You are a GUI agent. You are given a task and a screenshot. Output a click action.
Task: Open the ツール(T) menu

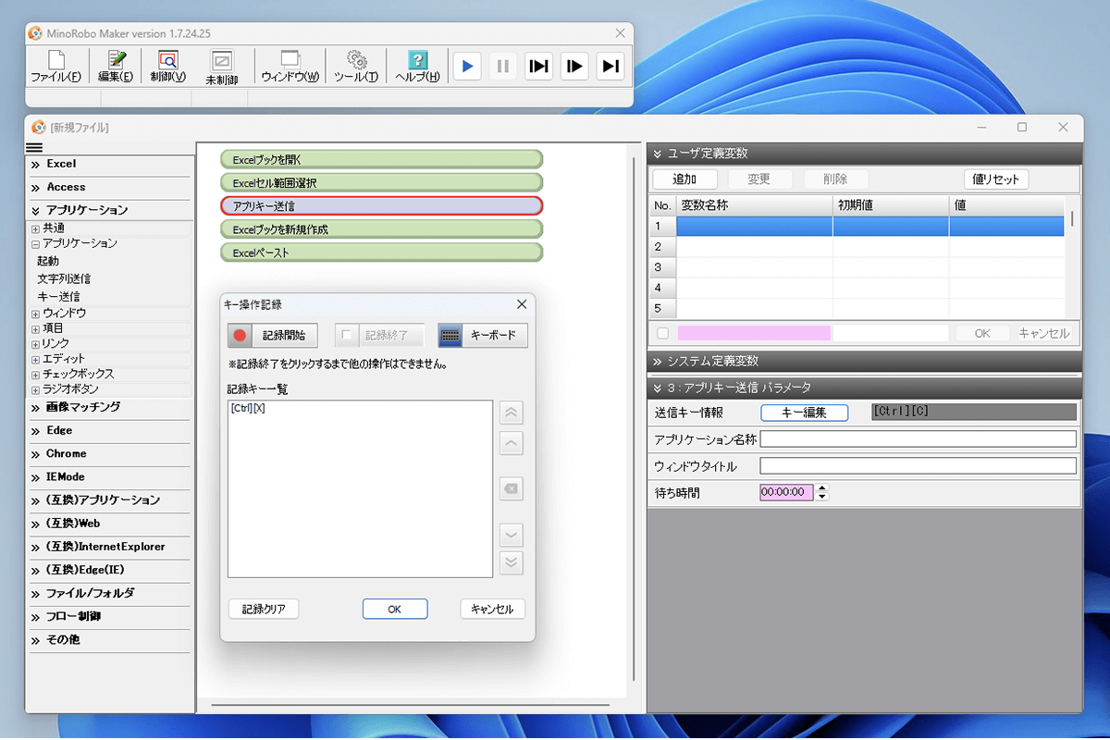356,68
